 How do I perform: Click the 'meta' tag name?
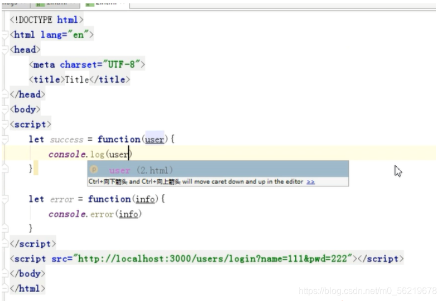[44, 65]
